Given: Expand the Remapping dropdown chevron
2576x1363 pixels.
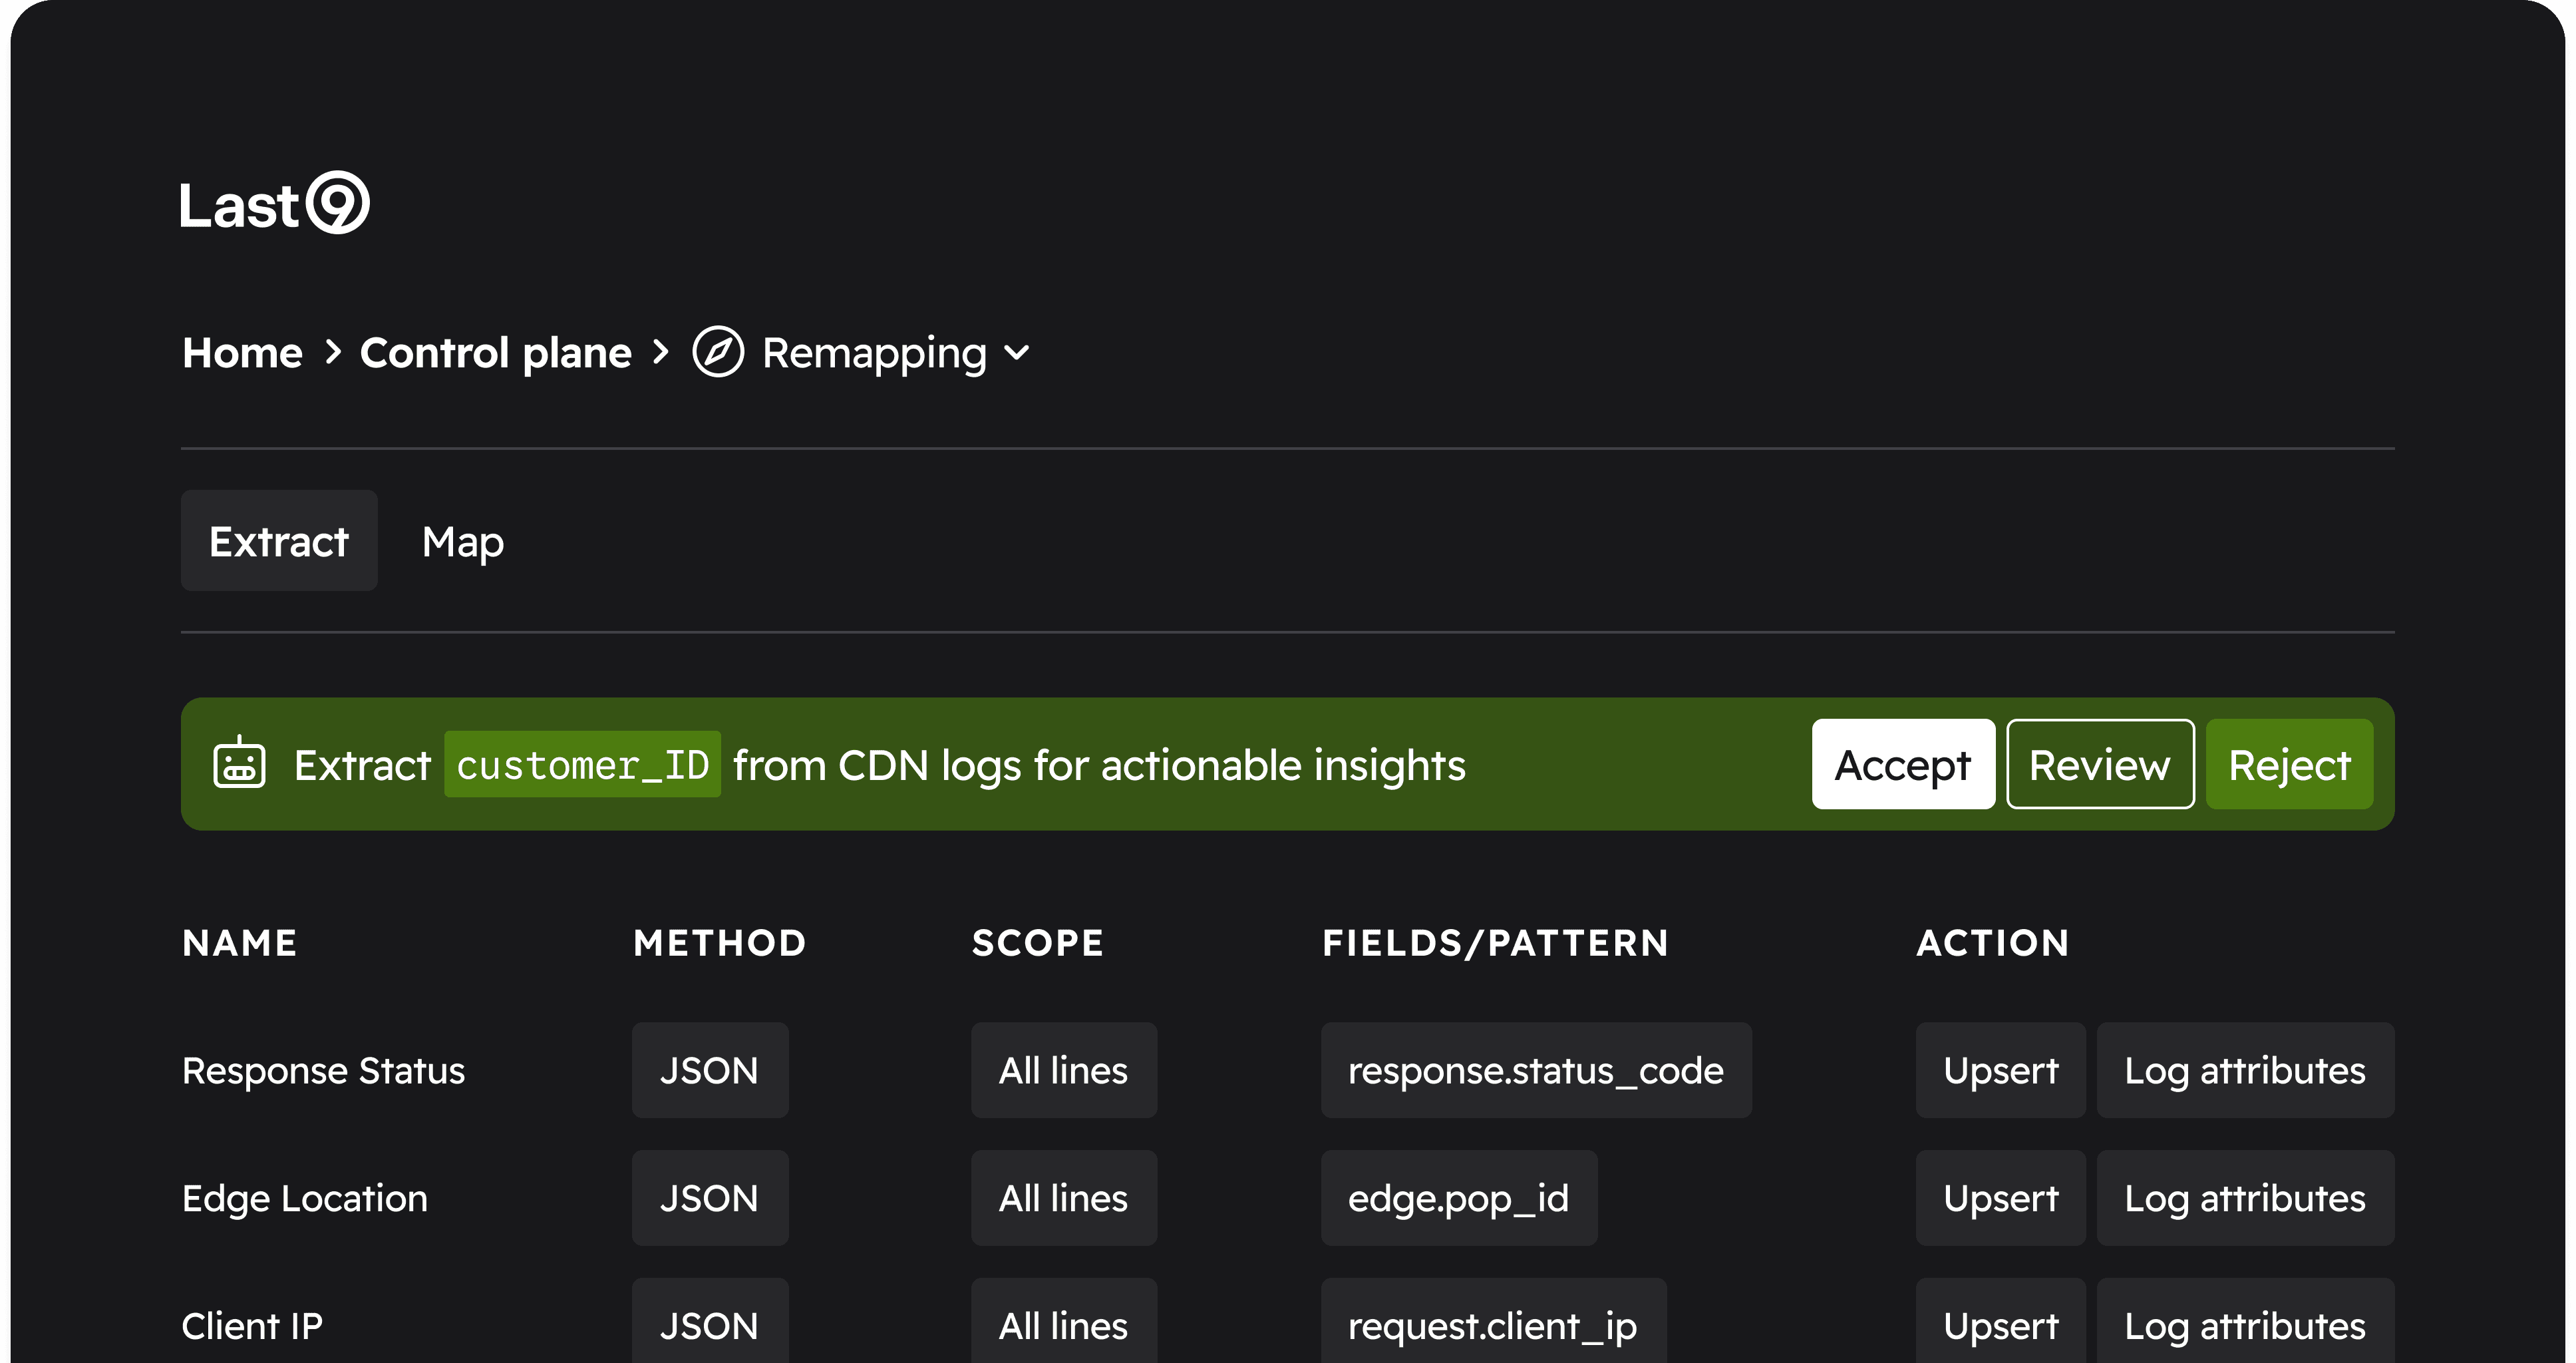Looking at the screenshot, I should (1016, 353).
